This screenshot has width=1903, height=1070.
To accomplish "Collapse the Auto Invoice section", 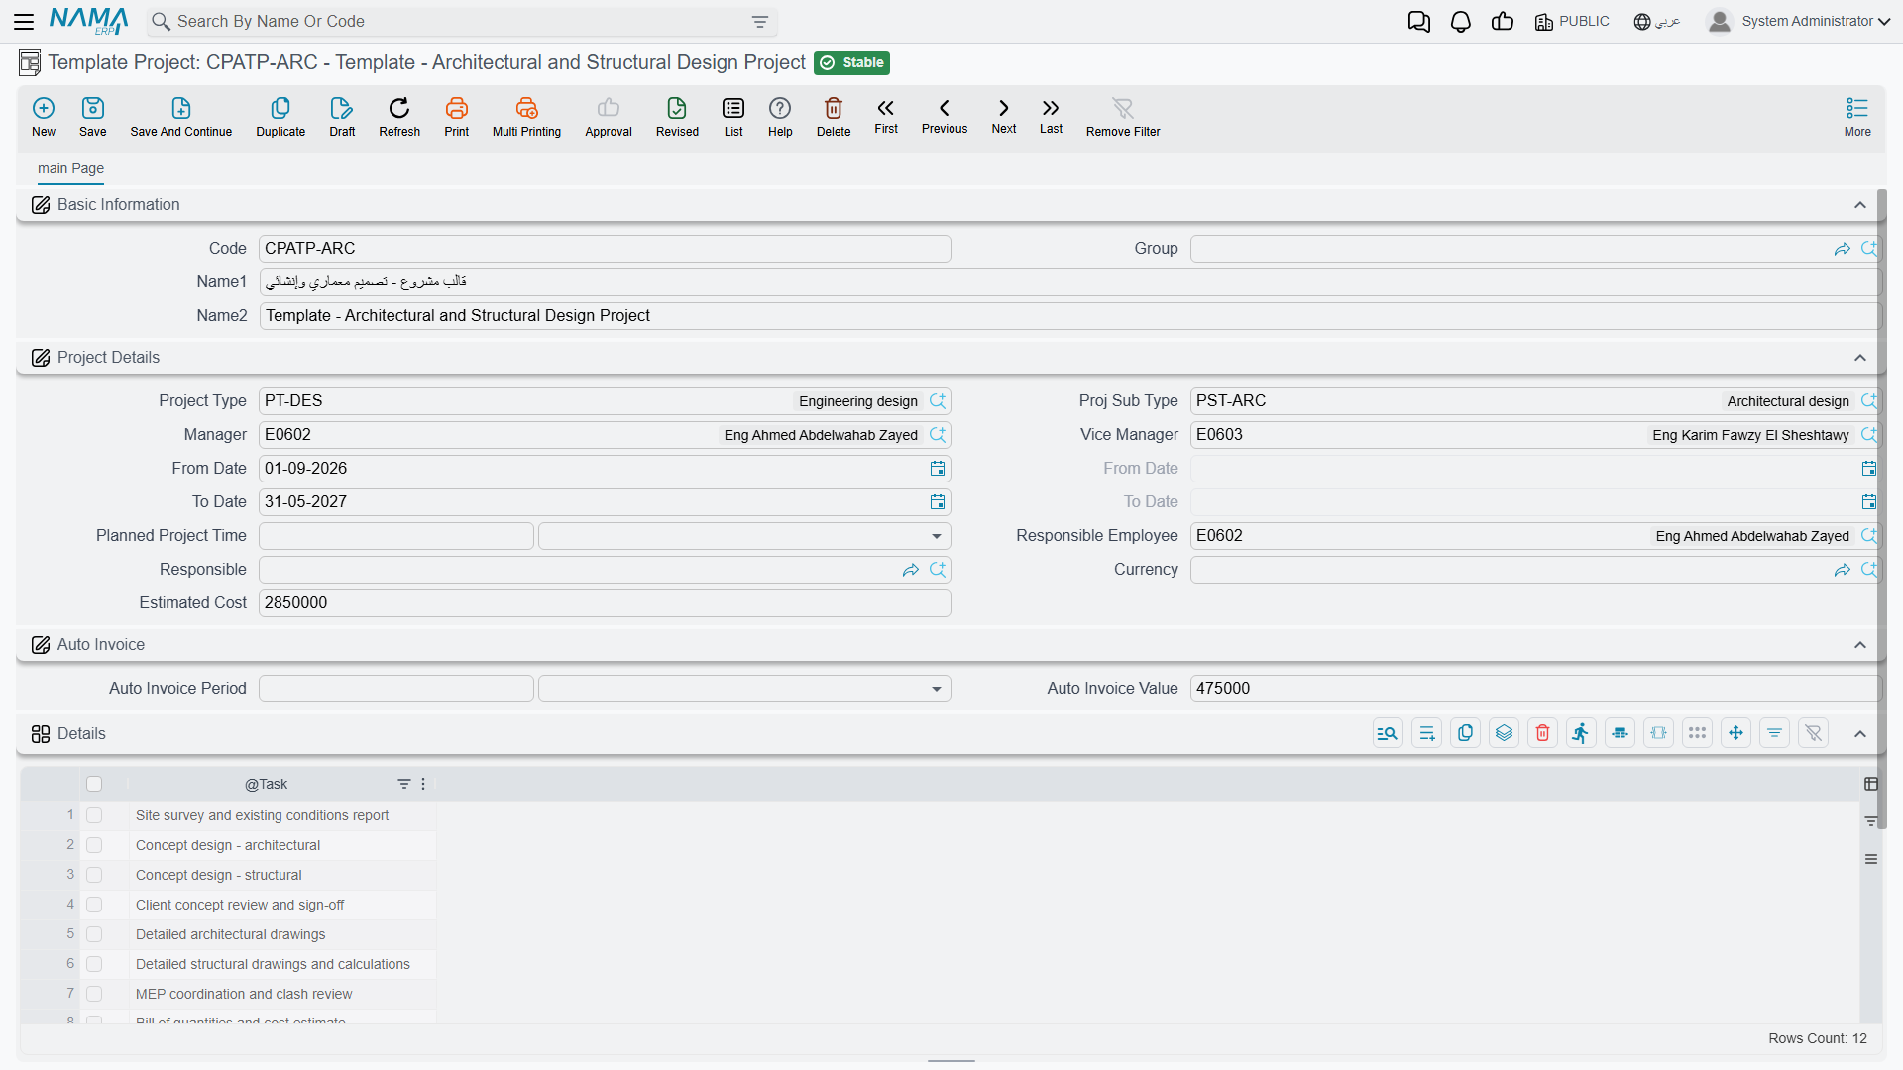I will tap(1860, 645).
